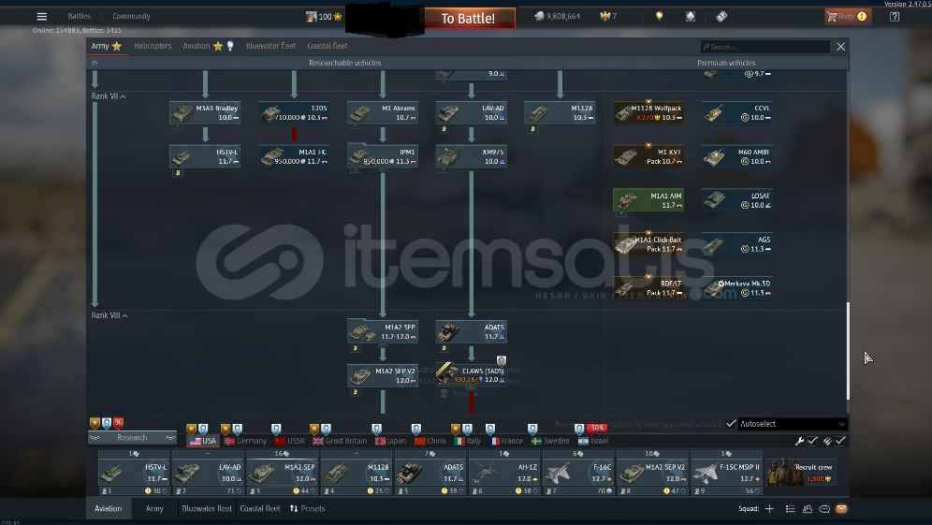Add a squad member with plus
932x525 pixels.
770,509
